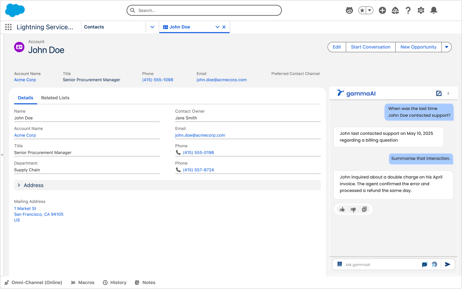Close the John Doe tab
Viewport: 462px width, 289px height.
[x=224, y=27]
